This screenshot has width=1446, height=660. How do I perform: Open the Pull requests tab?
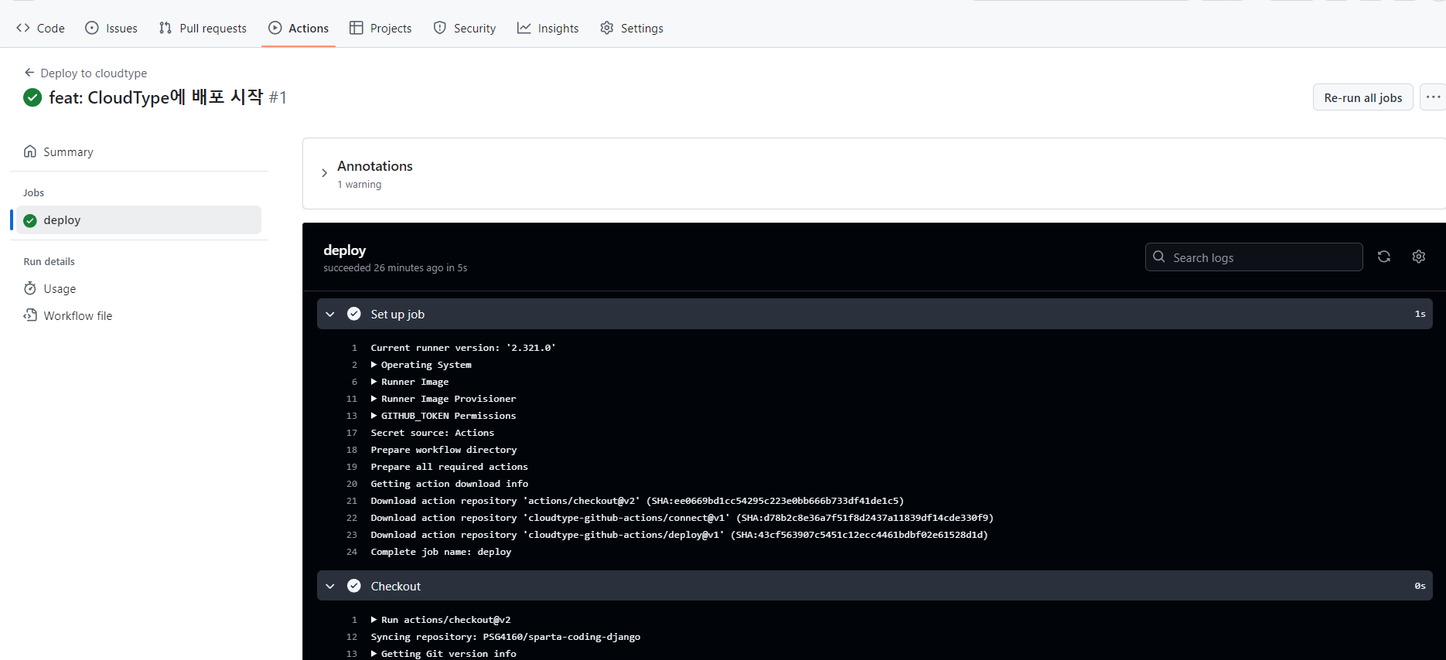tap(203, 28)
